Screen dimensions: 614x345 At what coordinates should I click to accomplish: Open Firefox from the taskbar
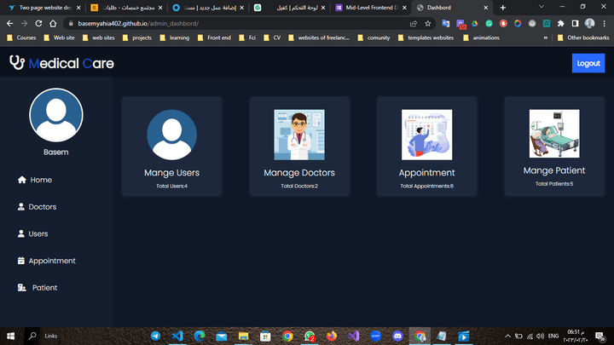pos(332,336)
